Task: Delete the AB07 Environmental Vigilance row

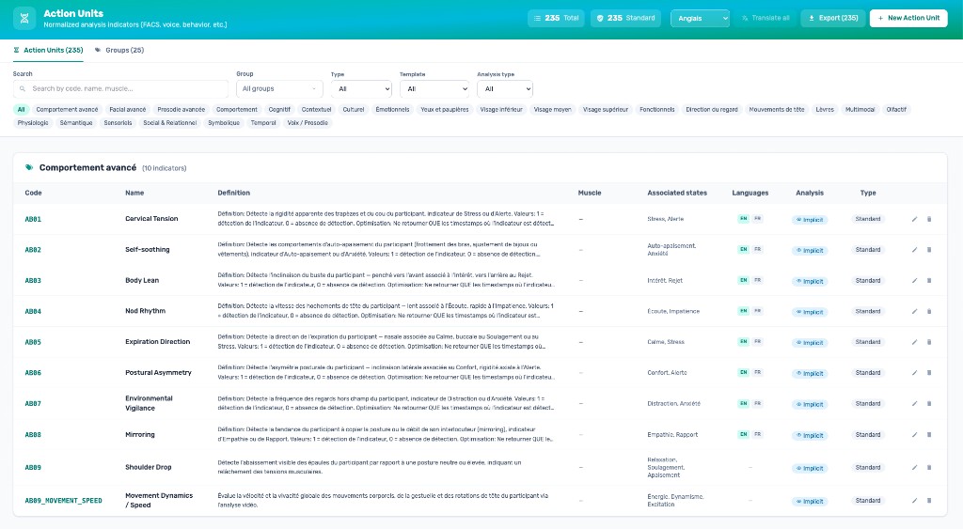Action: click(x=929, y=404)
